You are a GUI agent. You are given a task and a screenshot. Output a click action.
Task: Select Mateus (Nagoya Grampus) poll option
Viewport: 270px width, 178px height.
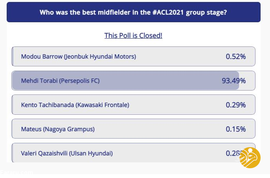point(133,129)
